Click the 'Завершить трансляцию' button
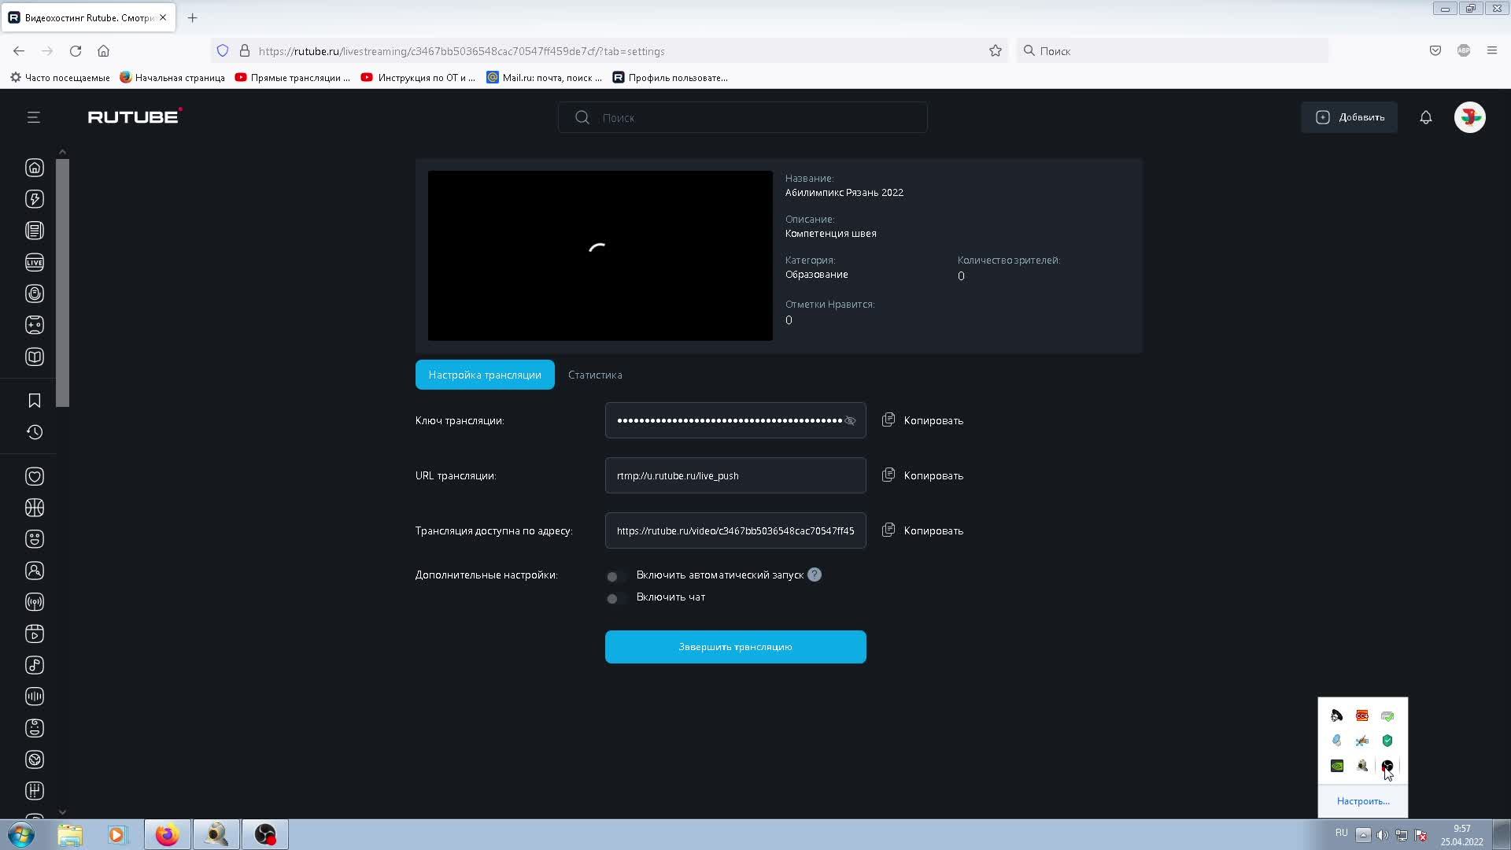The width and height of the screenshot is (1511, 850). pyautogui.click(x=735, y=647)
